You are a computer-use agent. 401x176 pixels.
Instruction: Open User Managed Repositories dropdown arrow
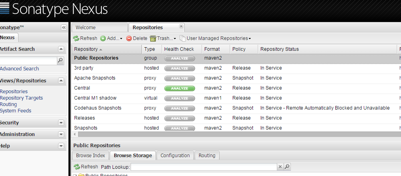(x=250, y=38)
